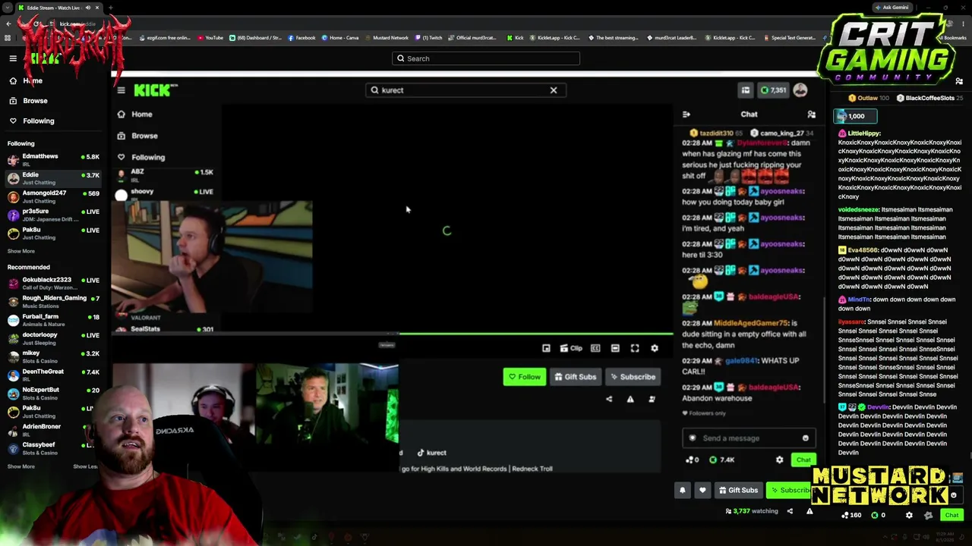Open the emoji picker in inner chat input

pyautogui.click(x=806, y=438)
